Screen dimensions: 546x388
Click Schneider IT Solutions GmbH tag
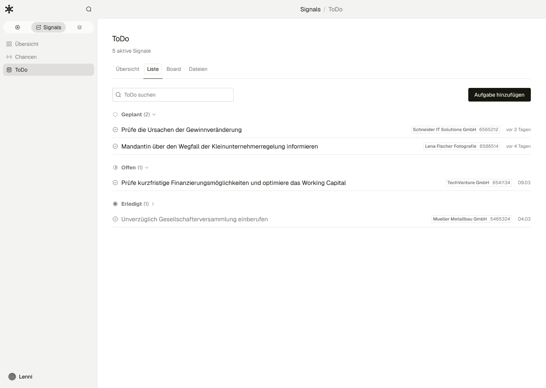456,130
